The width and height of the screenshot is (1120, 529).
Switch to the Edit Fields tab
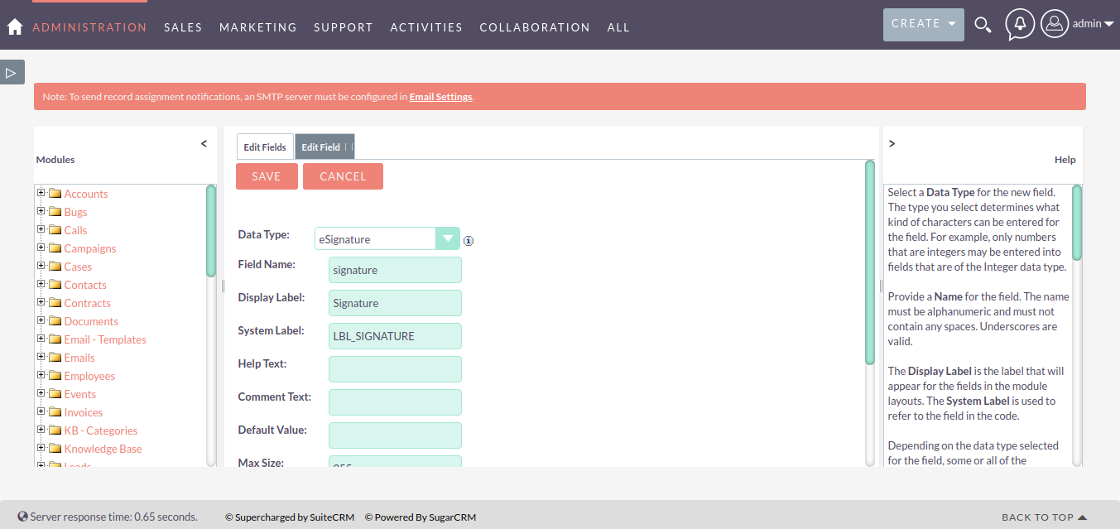(265, 146)
